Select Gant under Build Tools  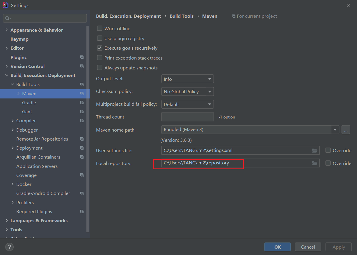click(27, 112)
